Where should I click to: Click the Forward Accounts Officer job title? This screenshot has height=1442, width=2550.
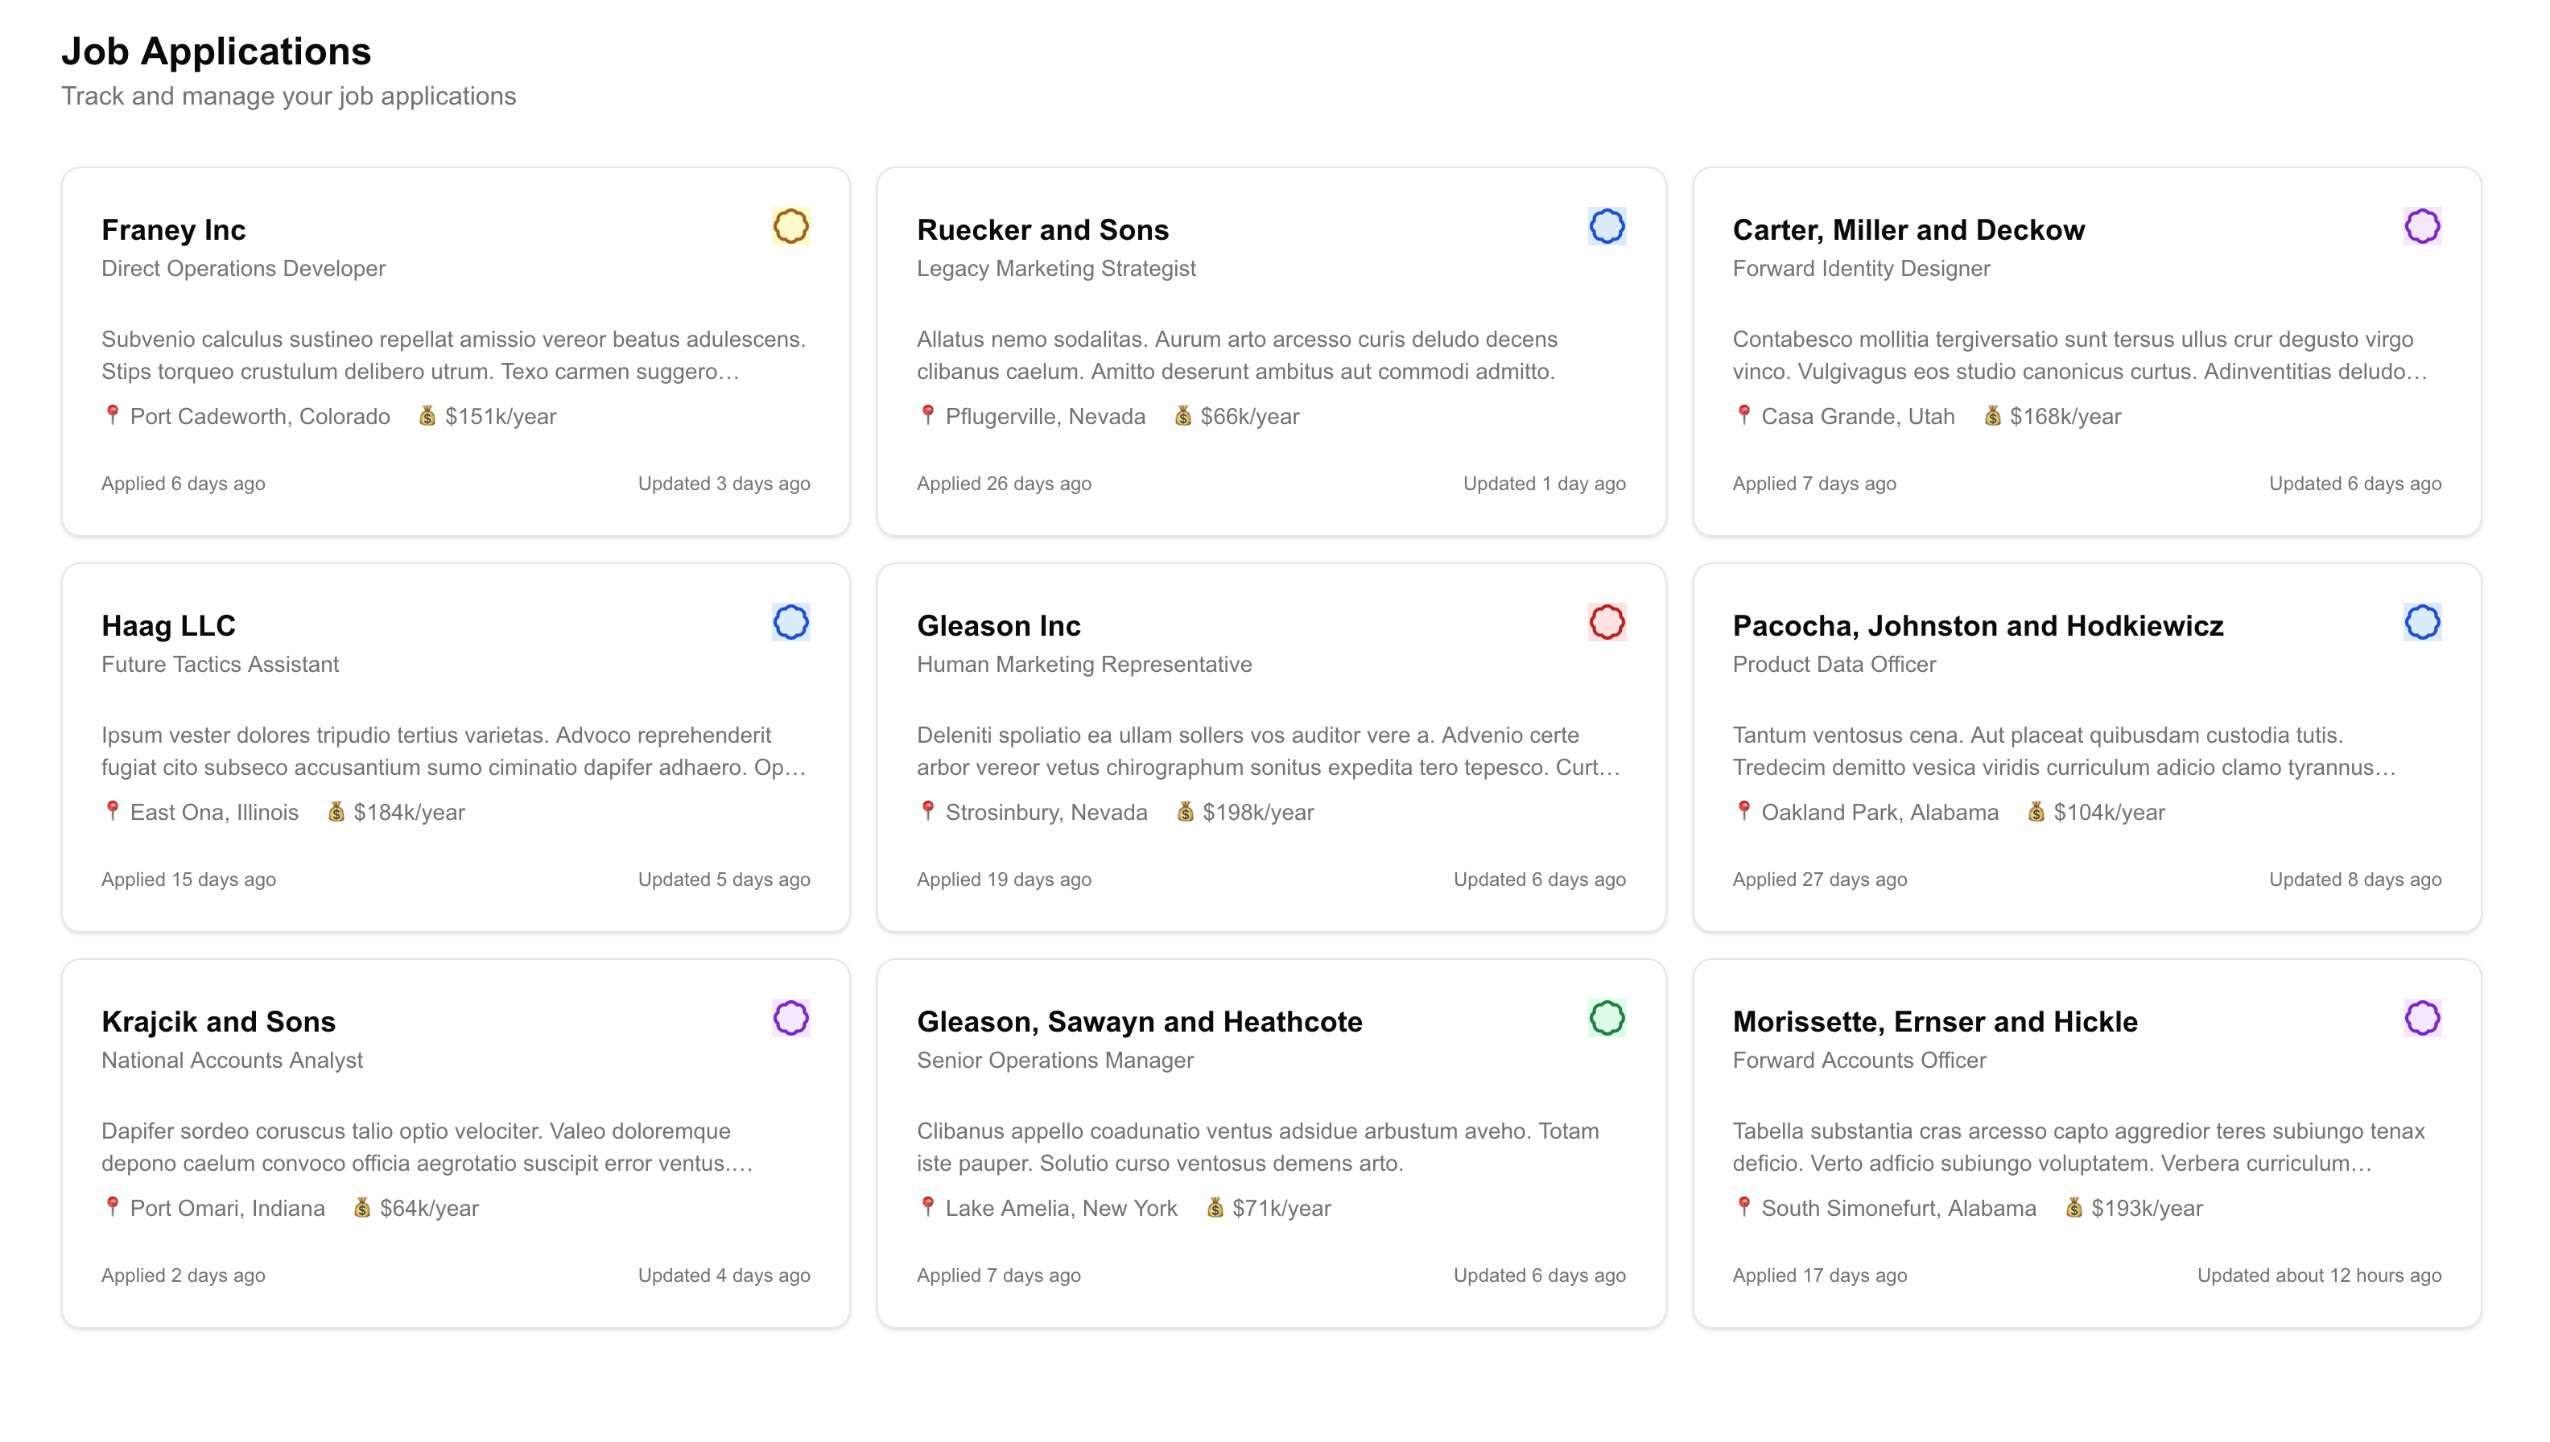pos(1859,1060)
